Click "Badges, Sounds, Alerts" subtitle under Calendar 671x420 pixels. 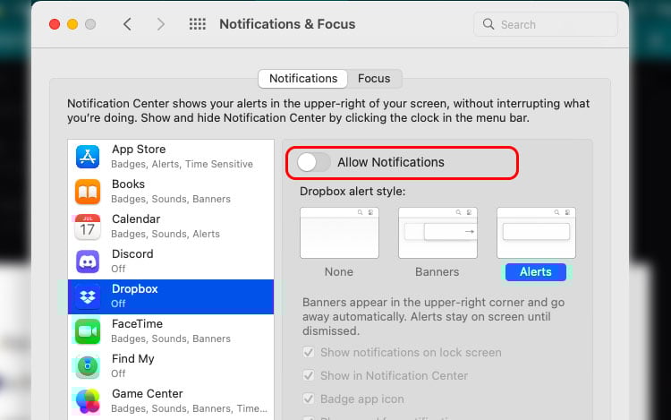pyautogui.click(x=166, y=234)
